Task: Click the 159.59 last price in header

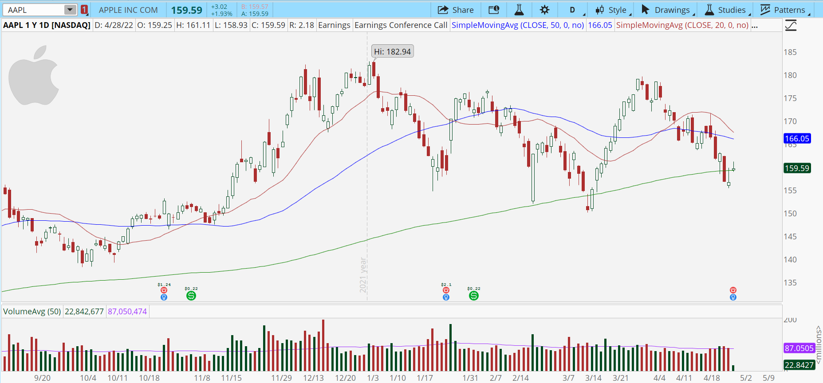Action: point(187,10)
